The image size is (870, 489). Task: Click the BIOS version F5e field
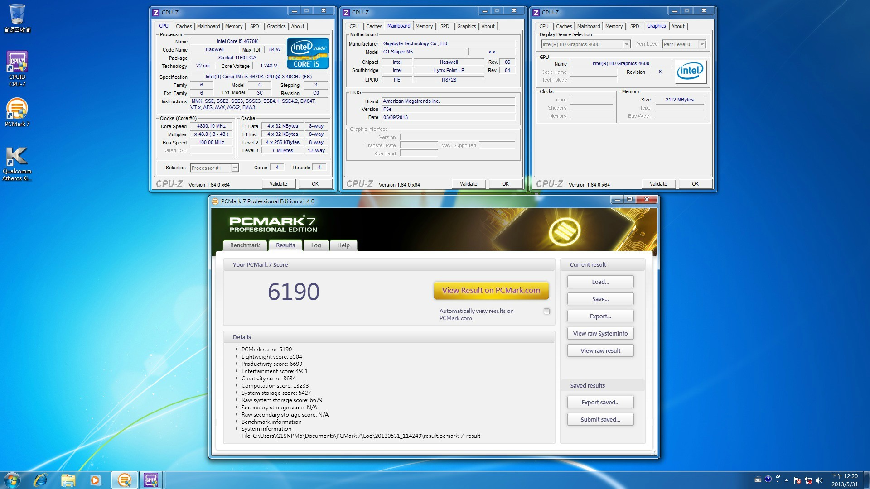click(448, 109)
